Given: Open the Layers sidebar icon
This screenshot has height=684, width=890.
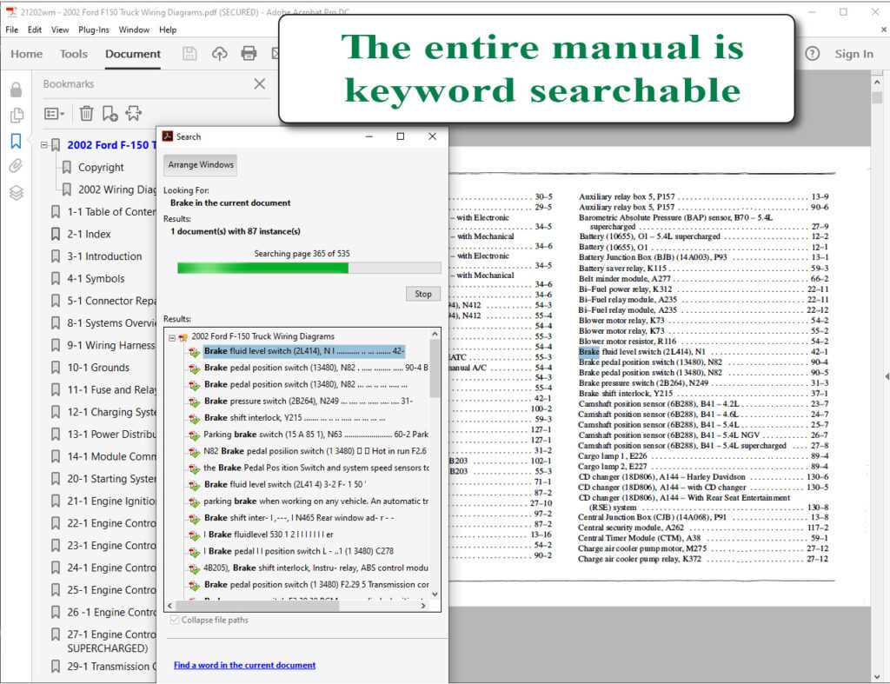Looking at the screenshot, I should pos(17,193).
